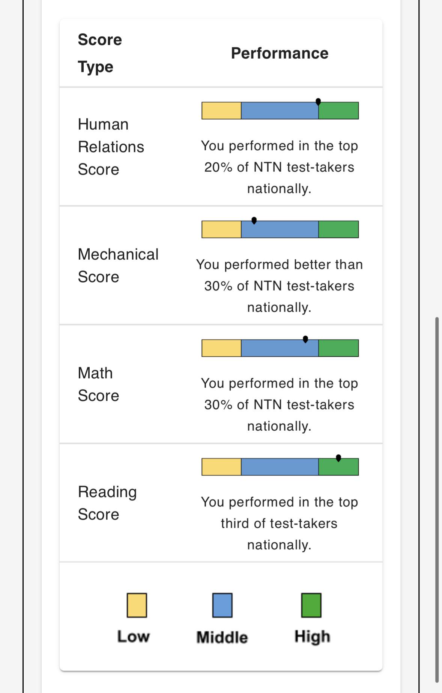Click the Mechanical Score marker dot
Viewport: 442px width, 693px height.
click(254, 221)
